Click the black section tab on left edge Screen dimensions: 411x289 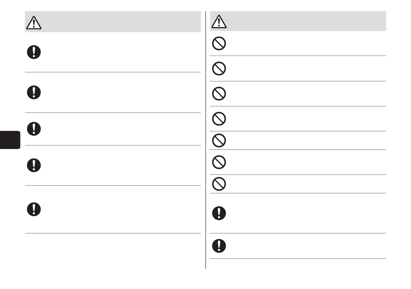pyautogui.click(x=10, y=140)
